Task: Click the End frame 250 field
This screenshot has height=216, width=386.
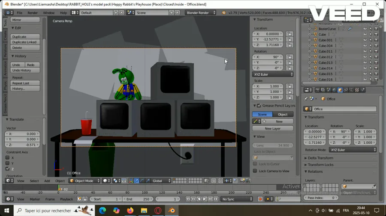Action: 138,199
